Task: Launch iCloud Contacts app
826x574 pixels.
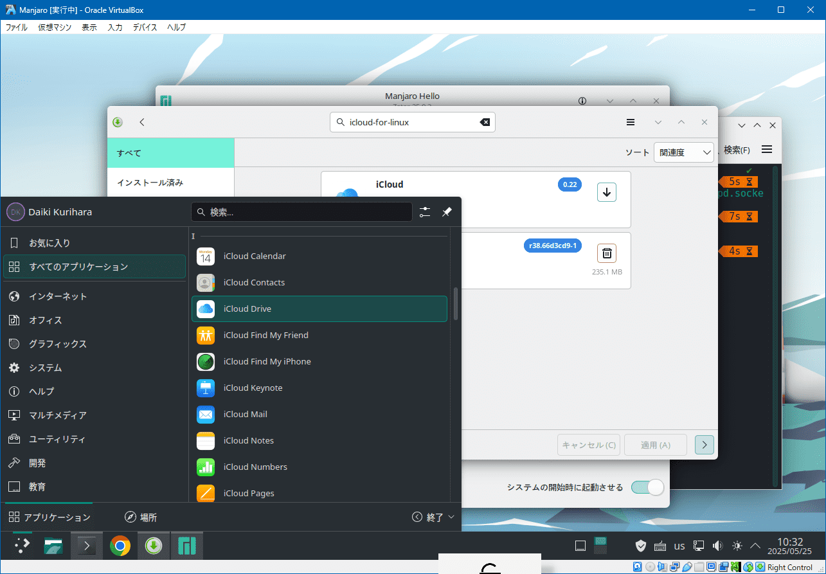Action: pos(319,282)
